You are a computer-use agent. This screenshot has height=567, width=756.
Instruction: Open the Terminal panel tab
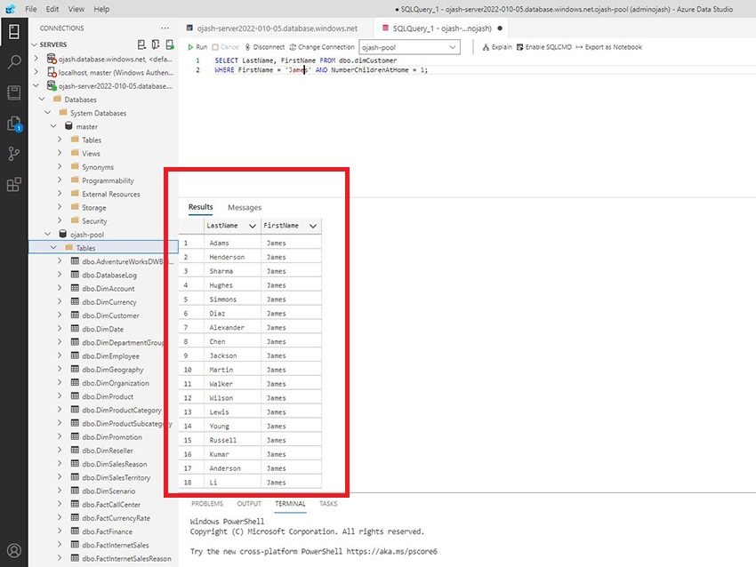(290, 503)
